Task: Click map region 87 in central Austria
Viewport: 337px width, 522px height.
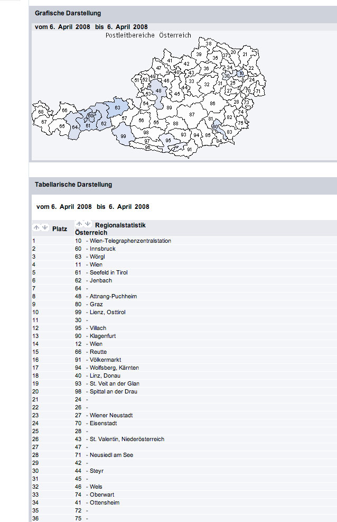Action: tap(192, 114)
